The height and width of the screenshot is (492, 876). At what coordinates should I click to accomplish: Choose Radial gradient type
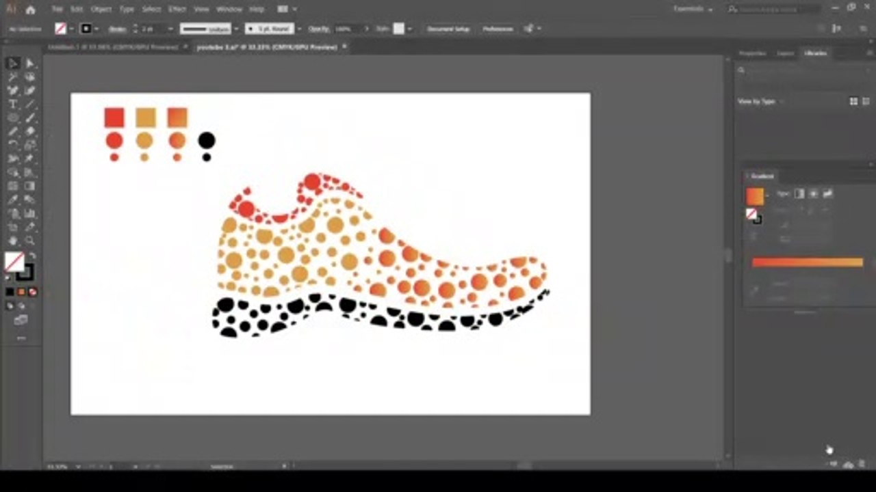tap(814, 194)
